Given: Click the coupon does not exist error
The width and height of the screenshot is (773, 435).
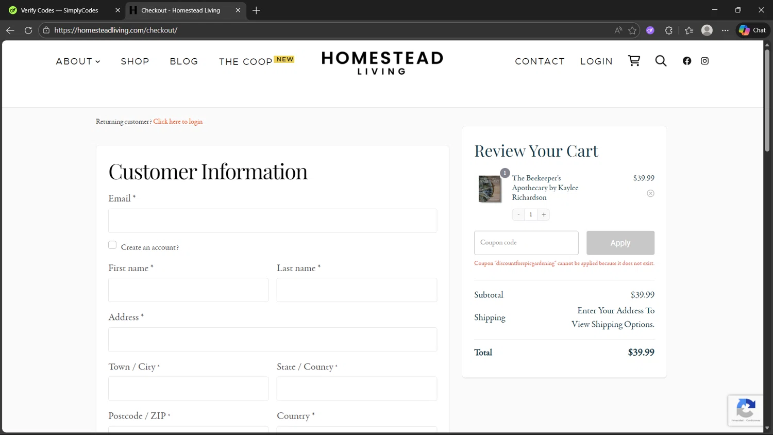Looking at the screenshot, I should [x=564, y=263].
